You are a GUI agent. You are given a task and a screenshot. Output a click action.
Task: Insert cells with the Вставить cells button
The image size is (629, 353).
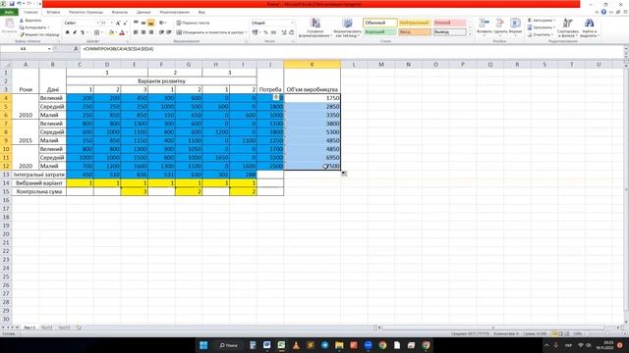tap(485, 27)
